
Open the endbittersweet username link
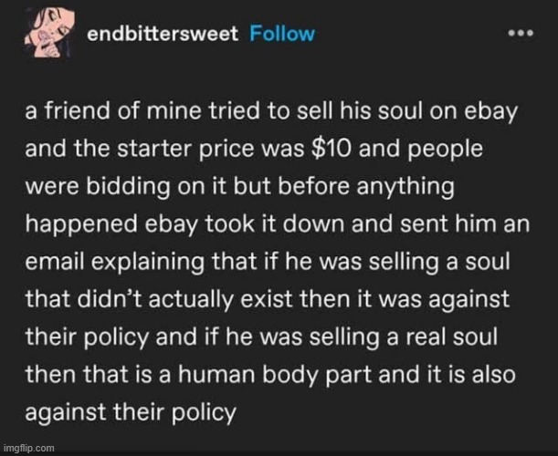(163, 34)
